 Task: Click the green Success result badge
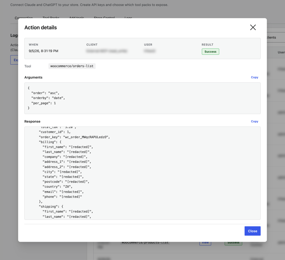(x=210, y=52)
